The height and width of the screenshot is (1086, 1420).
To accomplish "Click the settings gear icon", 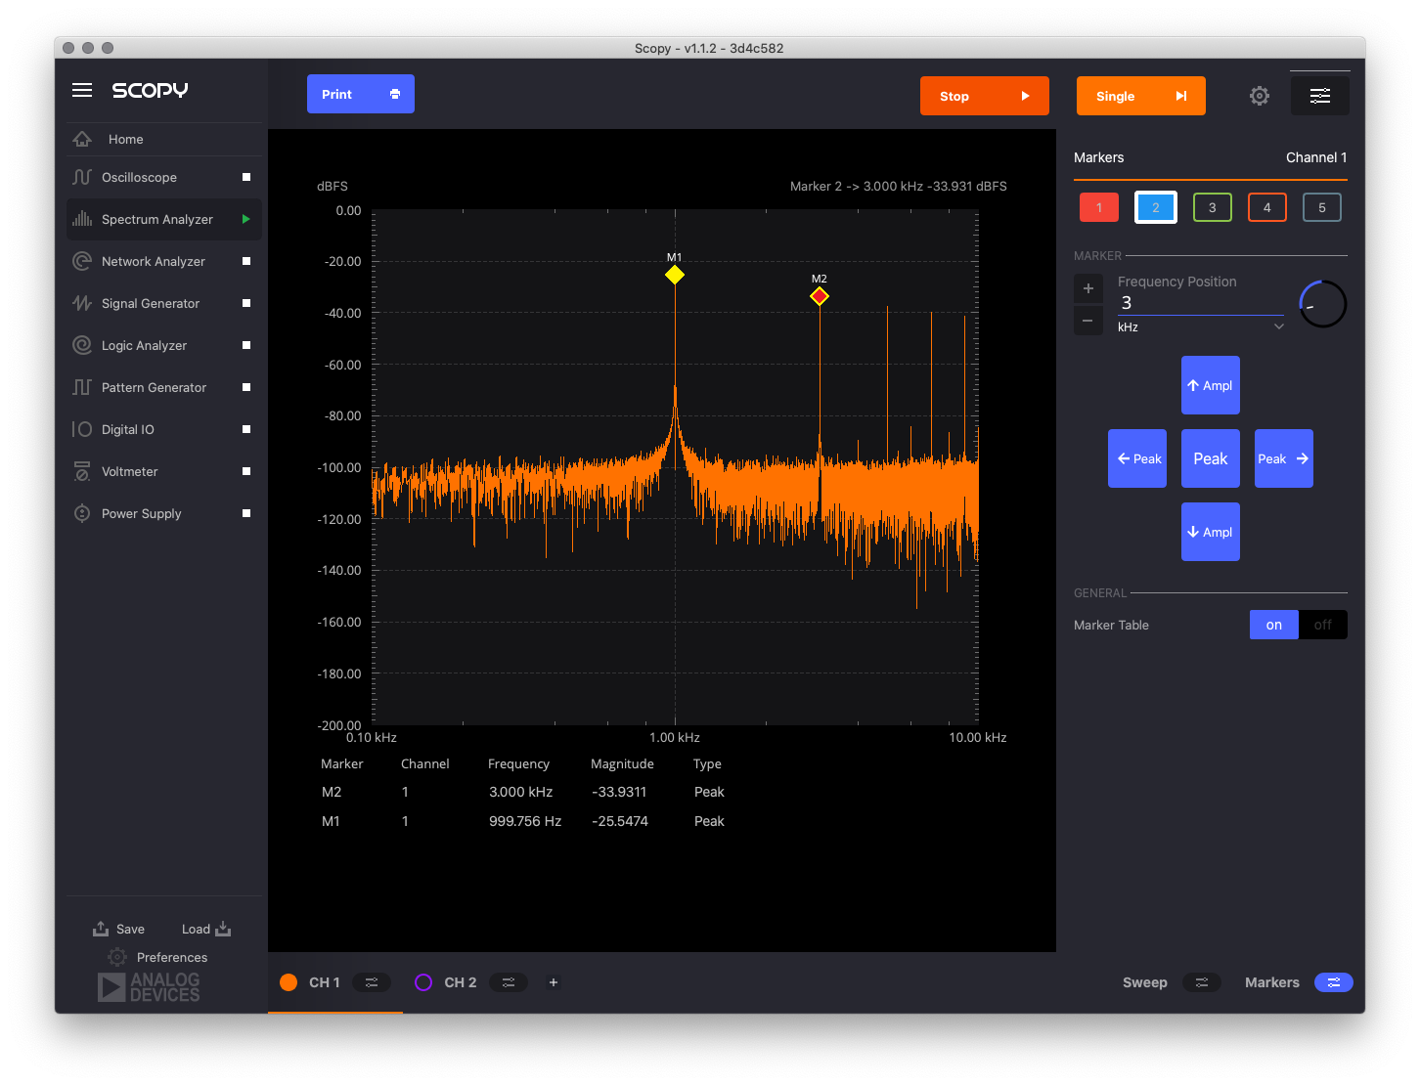I will pos(1260,96).
